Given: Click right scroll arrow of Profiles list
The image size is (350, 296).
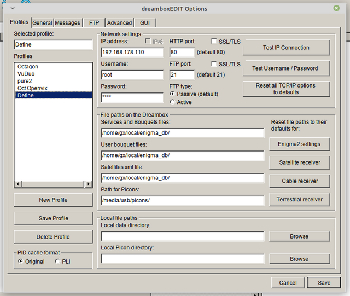Looking at the screenshot, I should pyautogui.click(x=89, y=184).
